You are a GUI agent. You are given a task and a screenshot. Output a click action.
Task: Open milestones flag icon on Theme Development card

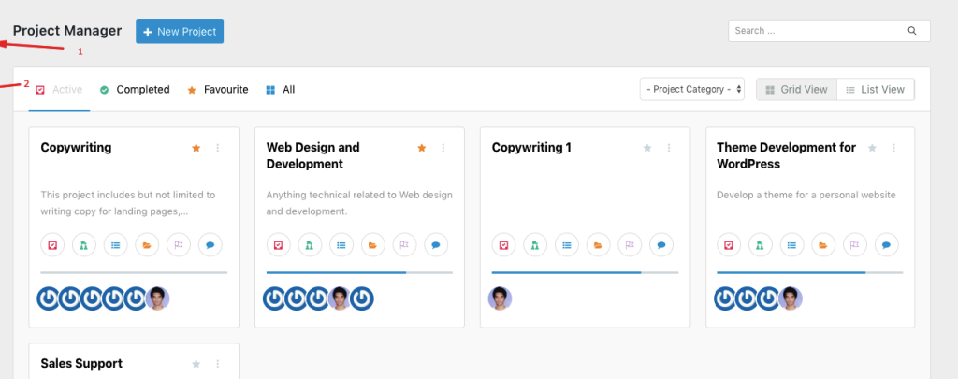(x=855, y=245)
